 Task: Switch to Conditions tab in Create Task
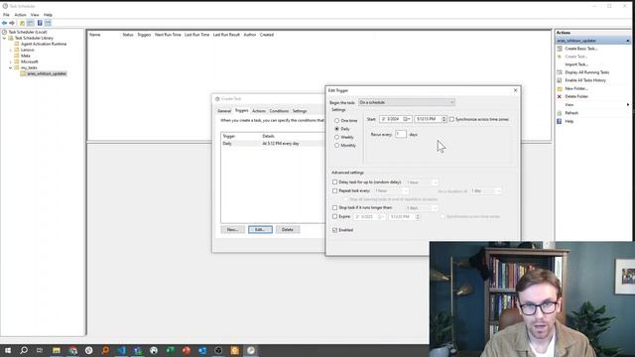click(279, 111)
